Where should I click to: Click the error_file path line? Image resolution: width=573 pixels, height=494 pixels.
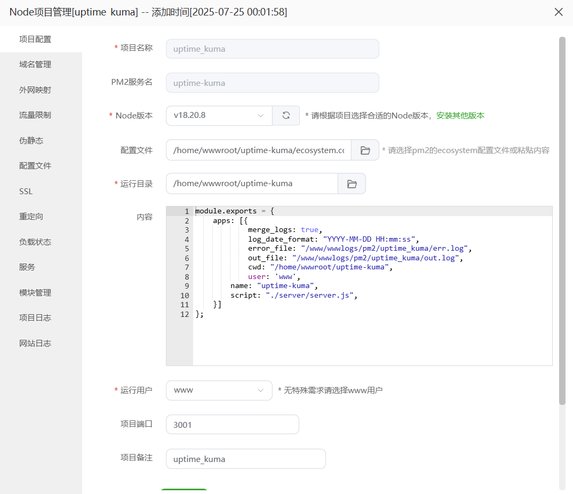(x=360, y=249)
